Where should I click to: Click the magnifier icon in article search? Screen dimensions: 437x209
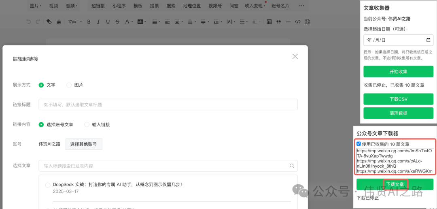tap(292, 166)
